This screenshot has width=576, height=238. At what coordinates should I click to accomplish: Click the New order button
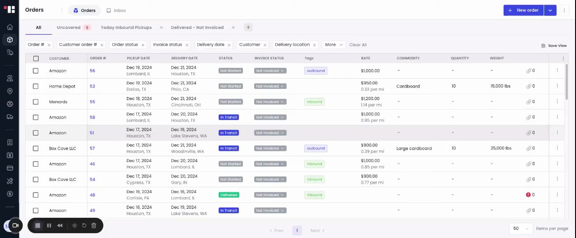coord(523,10)
